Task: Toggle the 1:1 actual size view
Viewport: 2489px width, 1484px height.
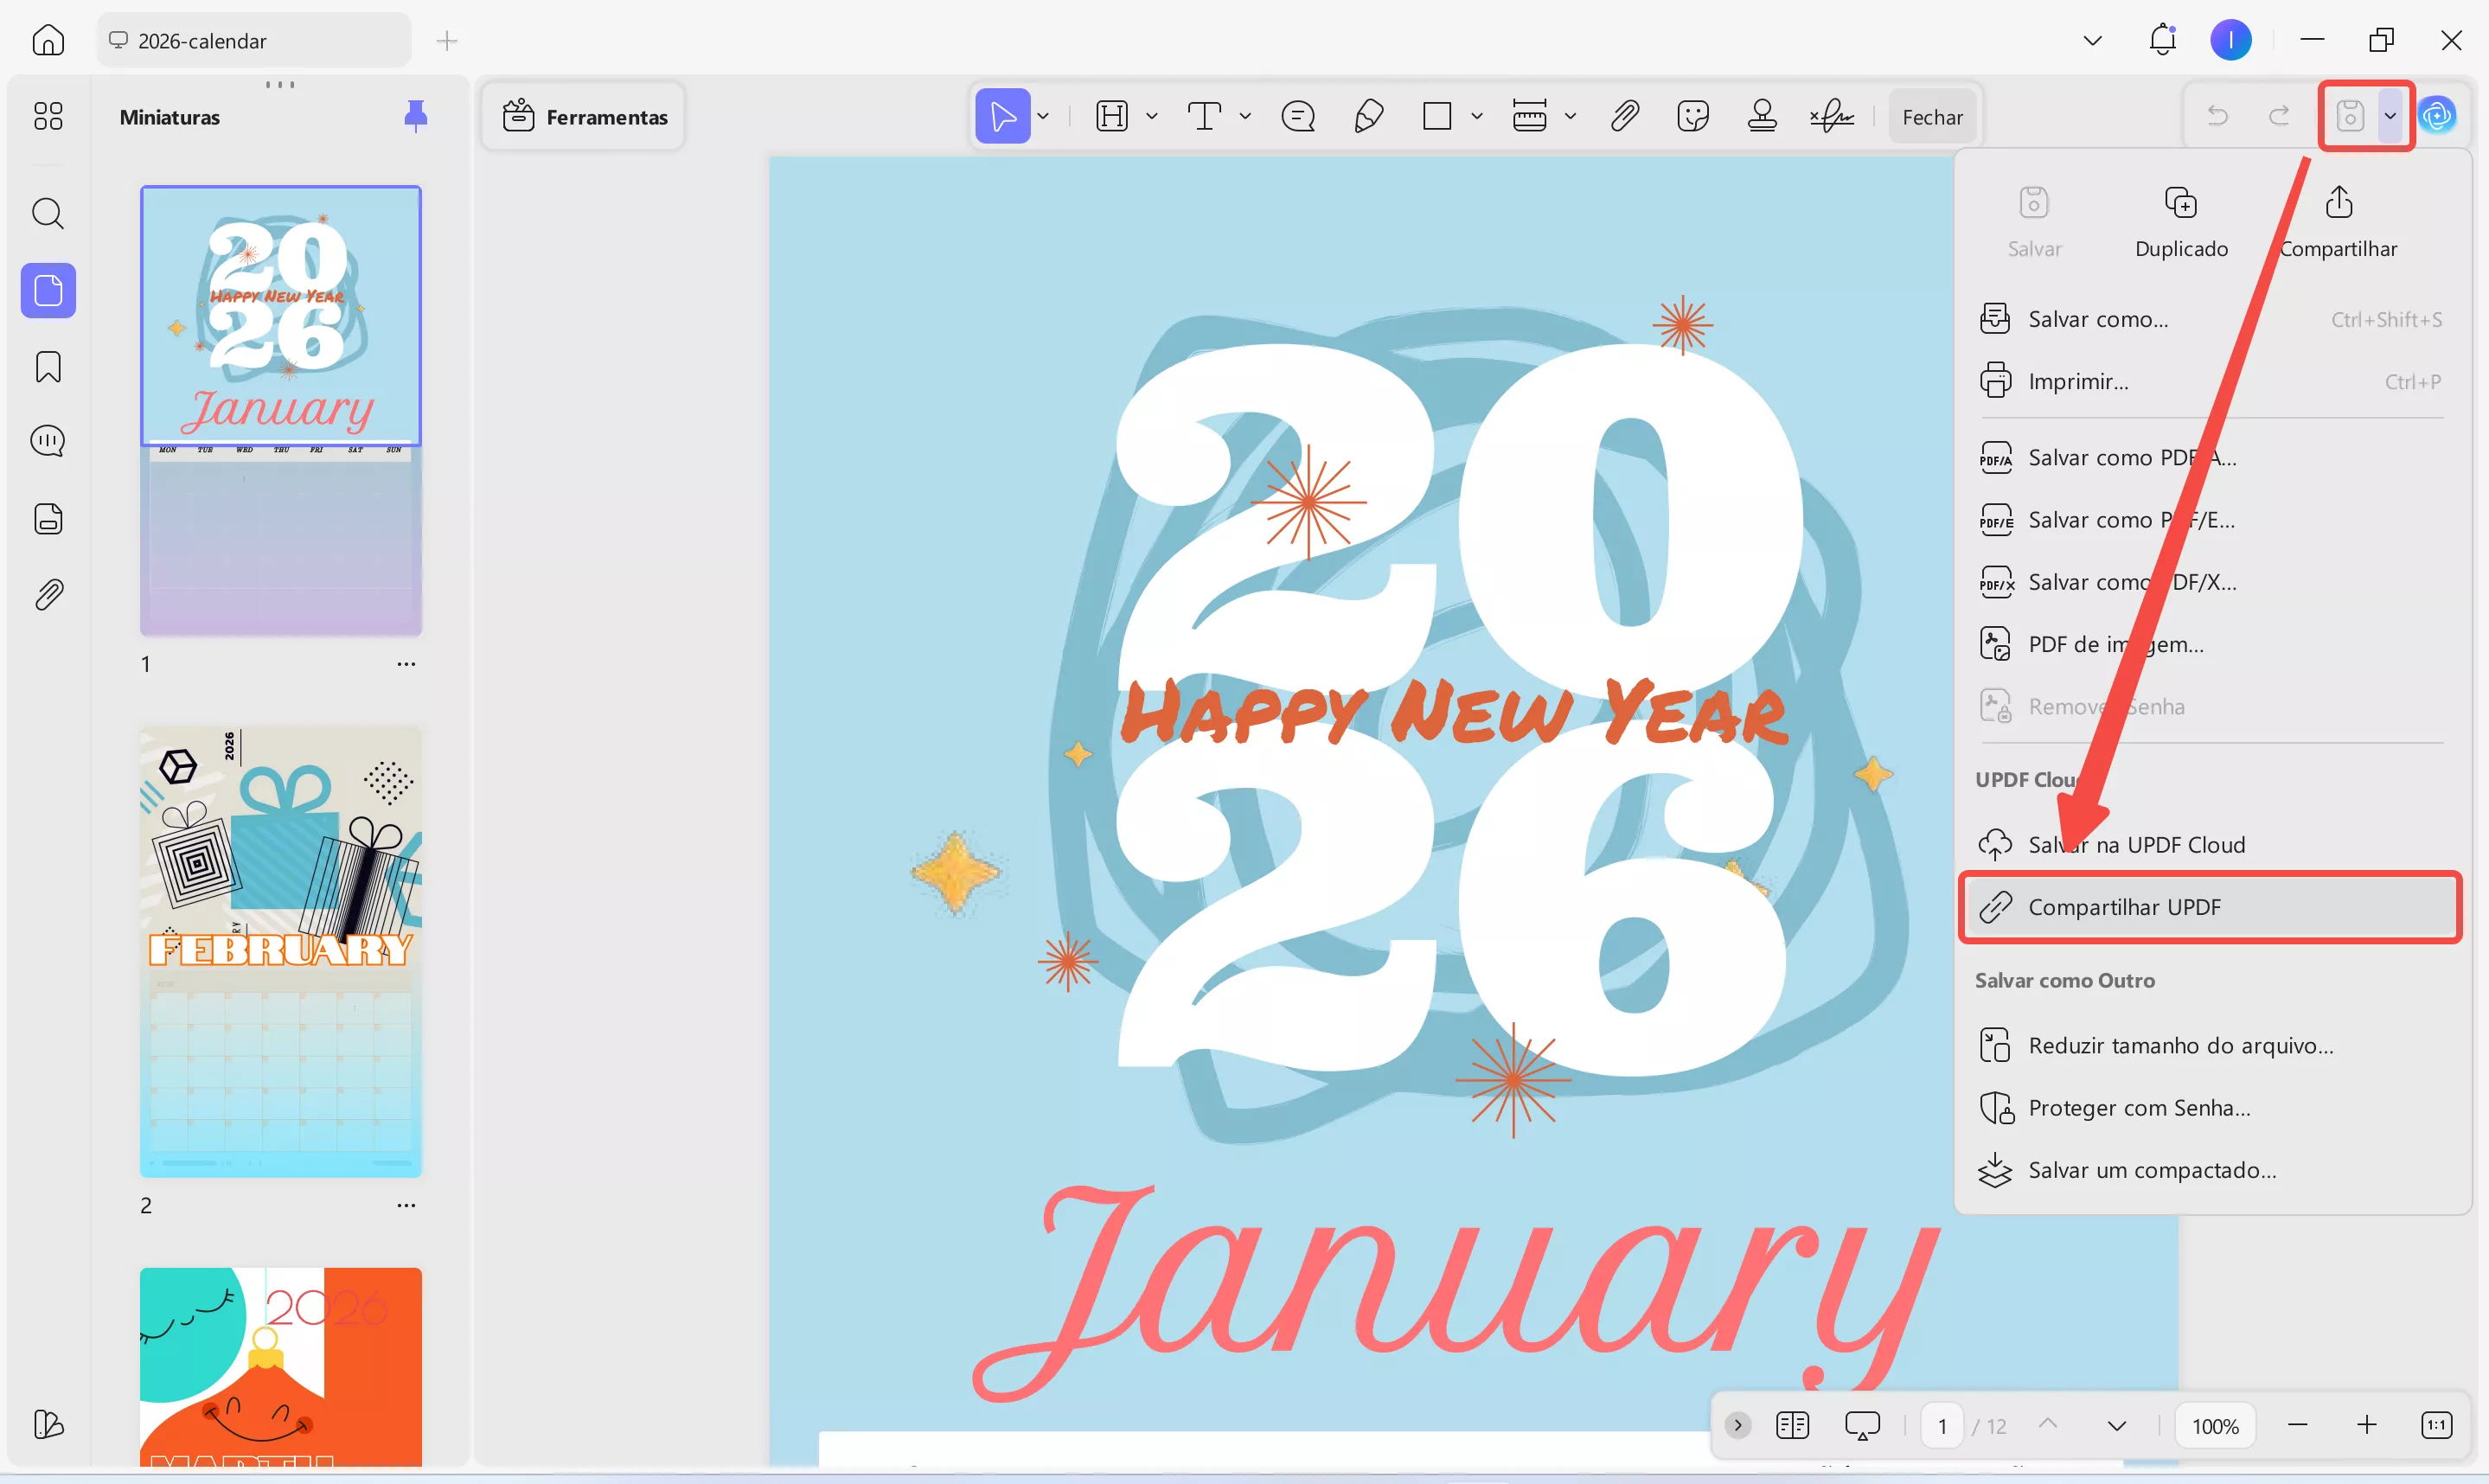Action: (x=2436, y=1425)
